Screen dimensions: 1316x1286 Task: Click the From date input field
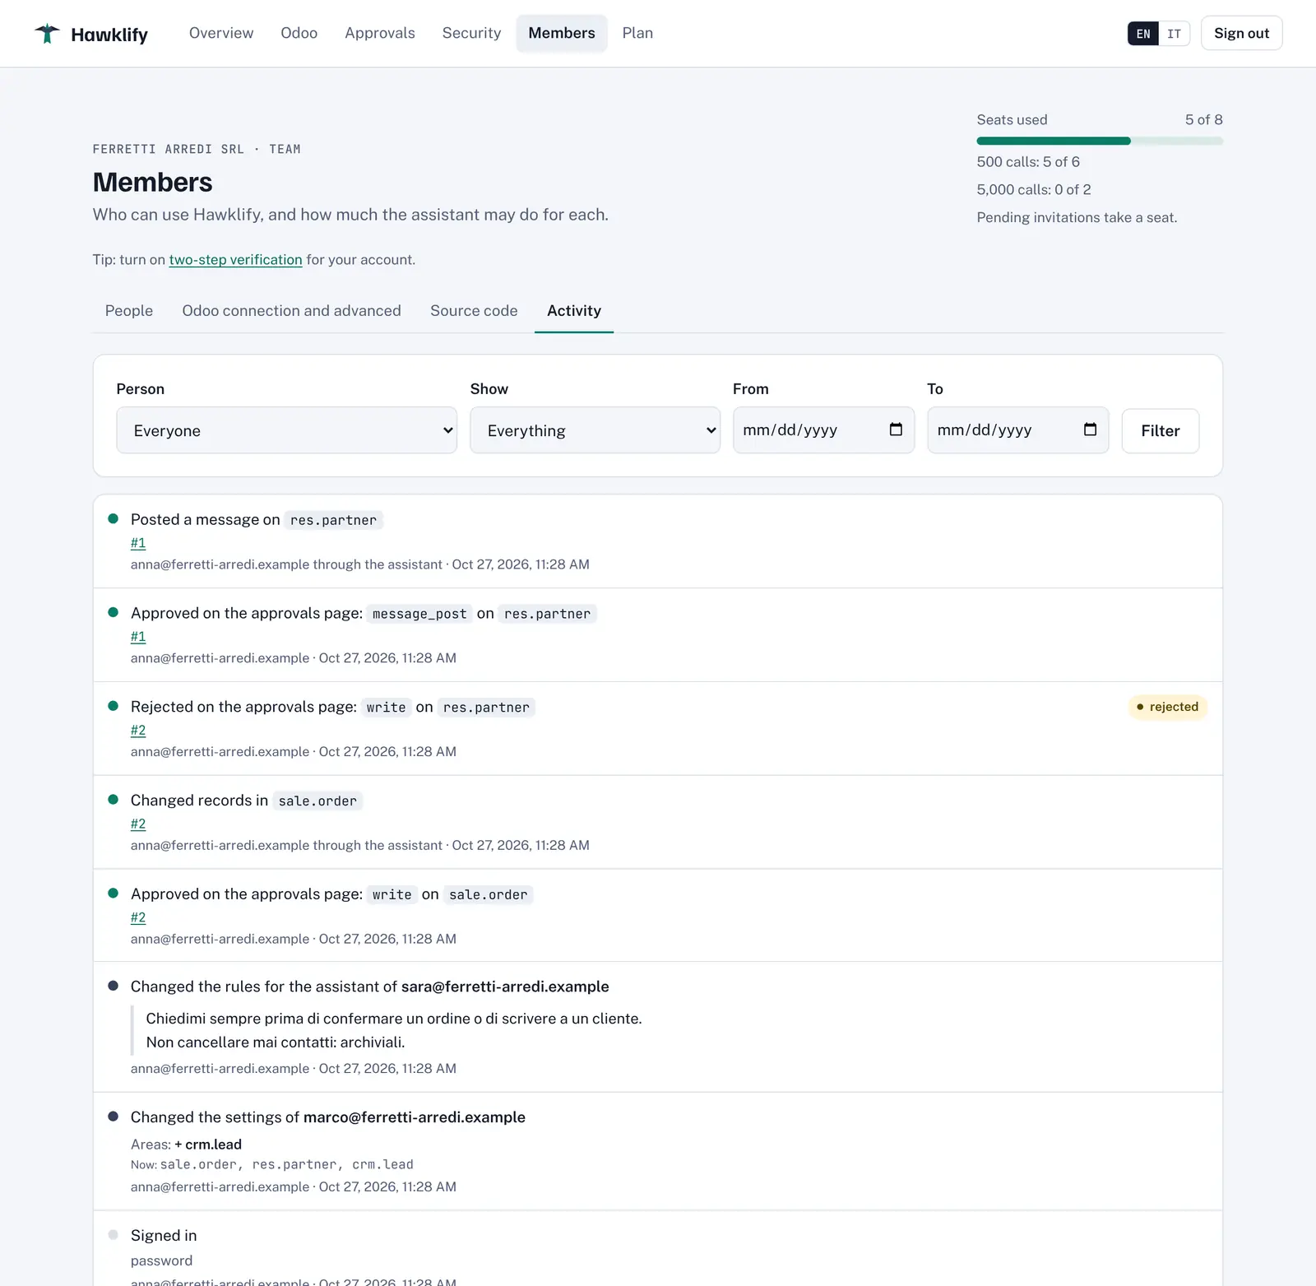[823, 430]
